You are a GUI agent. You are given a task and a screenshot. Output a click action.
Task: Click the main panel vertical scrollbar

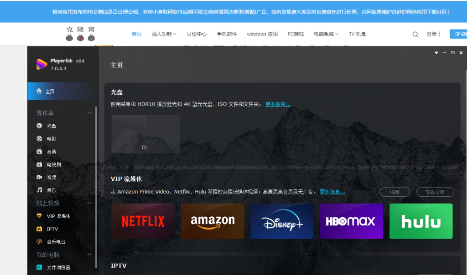466,173
